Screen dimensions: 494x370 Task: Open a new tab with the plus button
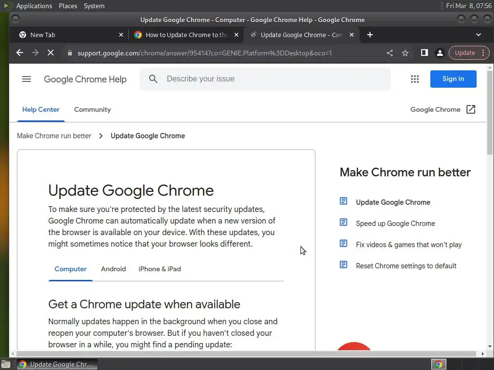coord(370,35)
